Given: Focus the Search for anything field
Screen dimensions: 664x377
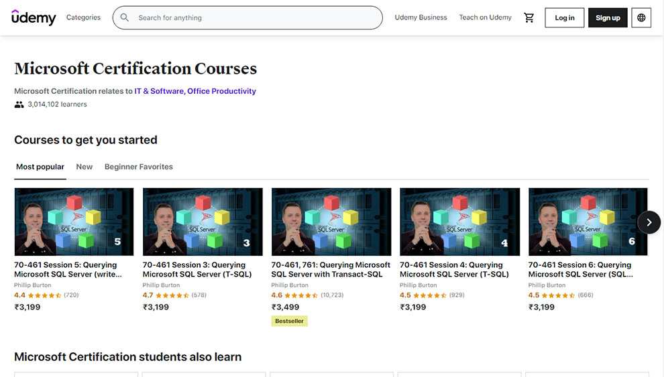Looking at the screenshot, I should [255, 18].
